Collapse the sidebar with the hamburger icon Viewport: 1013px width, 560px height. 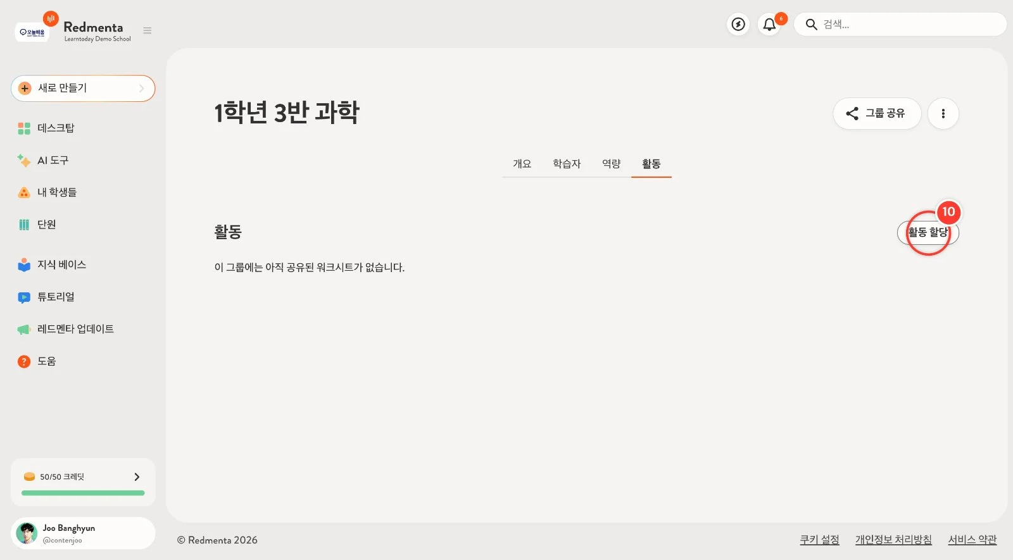pos(147,30)
